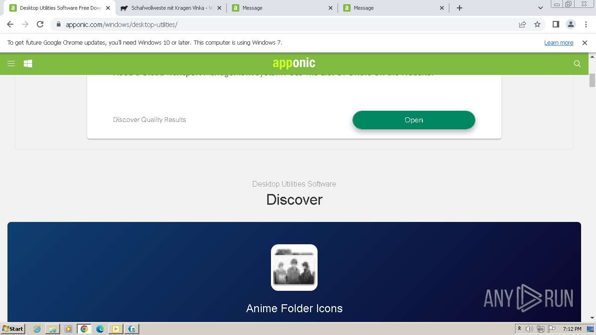Viewport: 596px width, 335px height.
Task: Click the address bar URL
Action: [x=122, y=25]
